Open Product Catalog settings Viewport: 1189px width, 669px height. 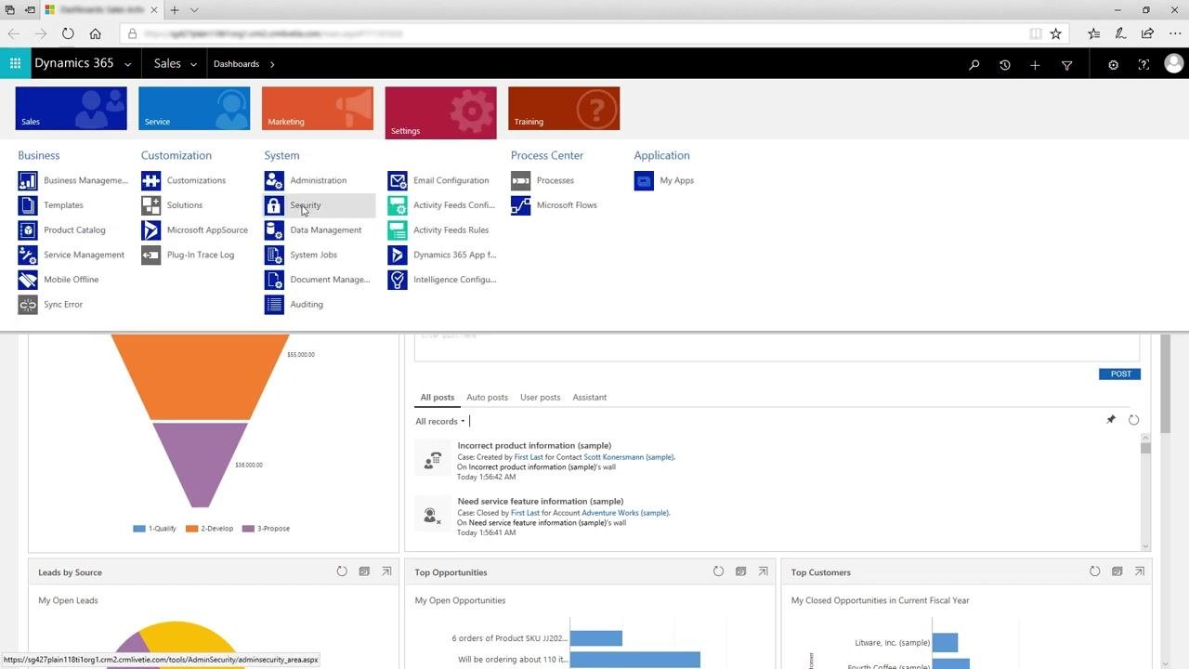(62, 230)
